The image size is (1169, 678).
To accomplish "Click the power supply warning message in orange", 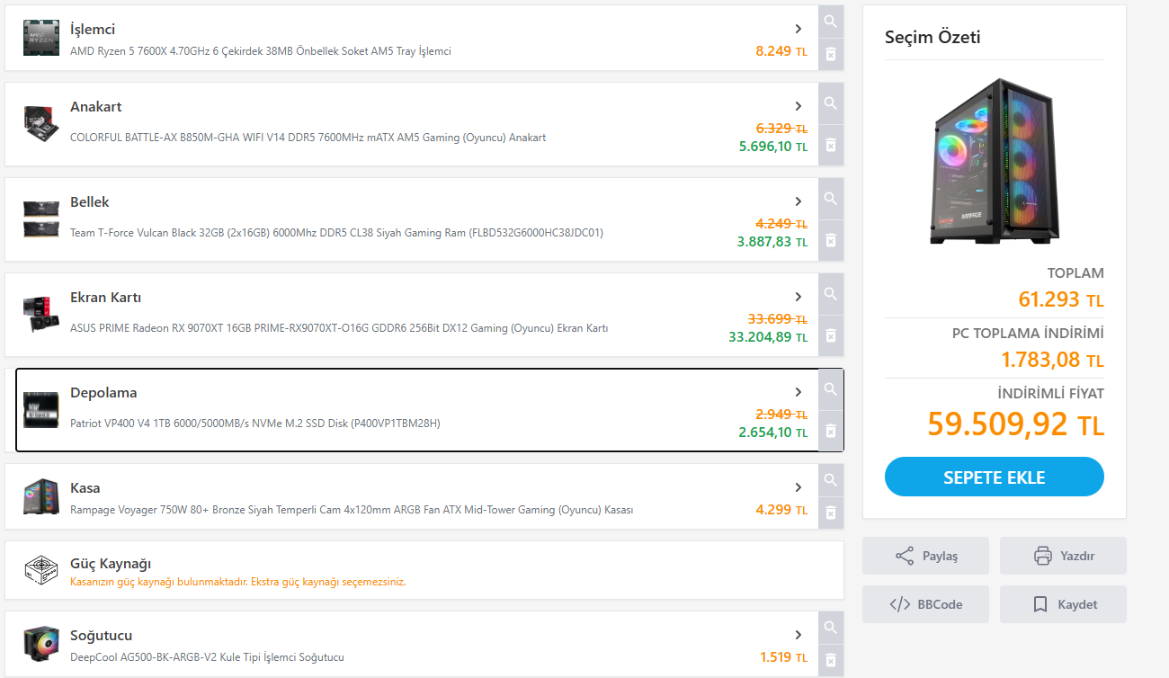I will point(238,582).
